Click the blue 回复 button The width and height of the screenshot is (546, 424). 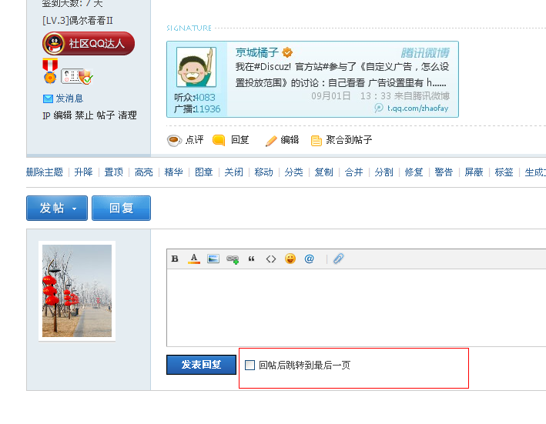(121, 208)
